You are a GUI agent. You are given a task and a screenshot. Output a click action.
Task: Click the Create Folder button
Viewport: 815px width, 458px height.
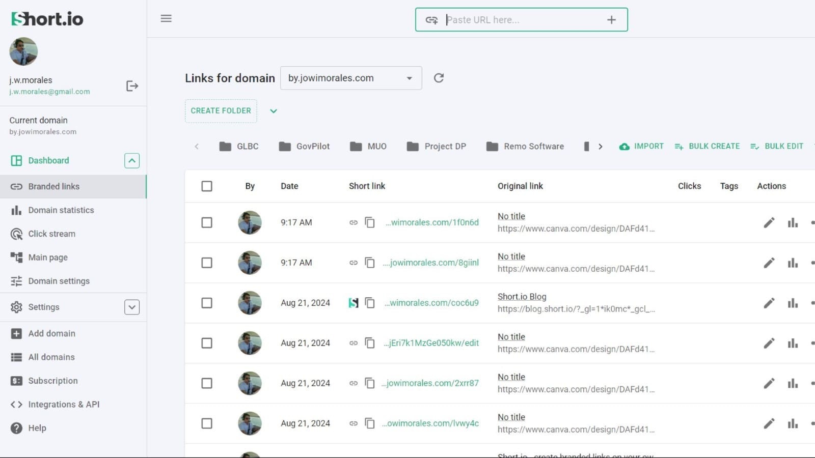(221, 111)
